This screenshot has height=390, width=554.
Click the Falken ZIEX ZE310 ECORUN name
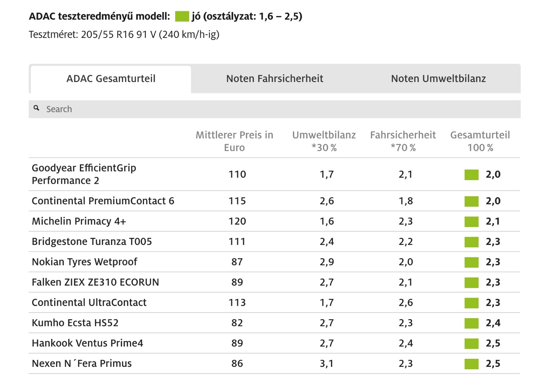(95, 283)
